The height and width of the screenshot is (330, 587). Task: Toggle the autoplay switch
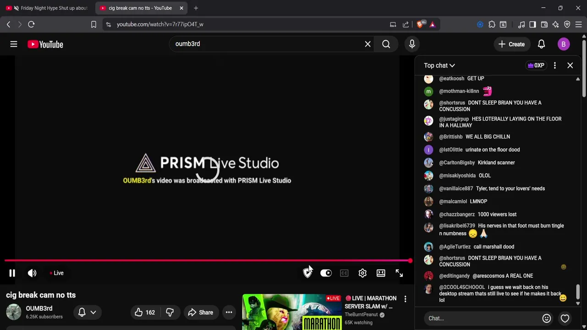(326, 273)
